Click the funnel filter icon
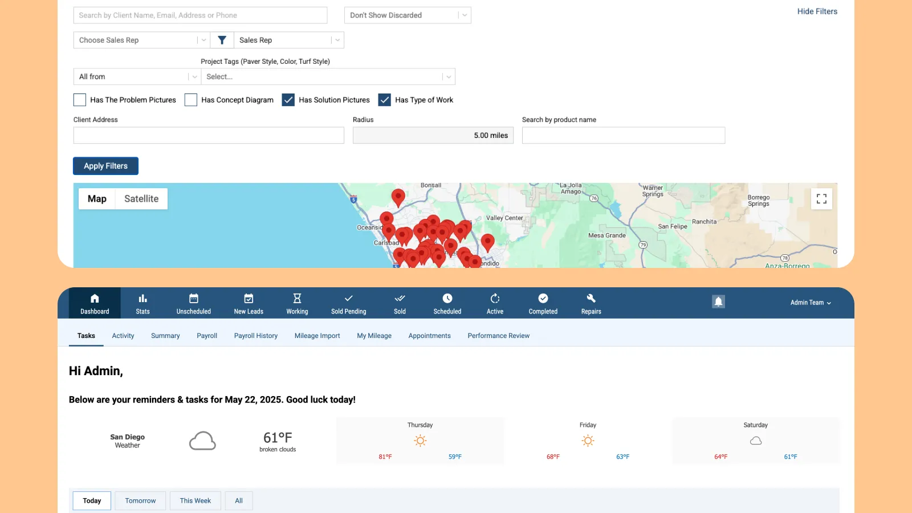 [222, 40]
